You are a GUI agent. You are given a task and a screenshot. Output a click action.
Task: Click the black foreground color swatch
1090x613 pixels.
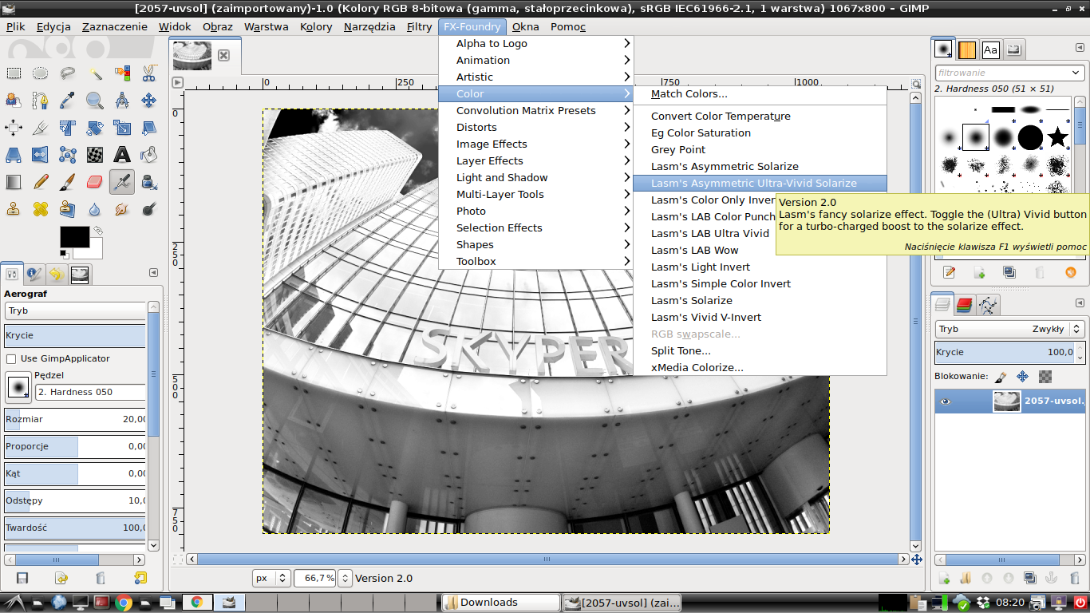pos(74,237)
